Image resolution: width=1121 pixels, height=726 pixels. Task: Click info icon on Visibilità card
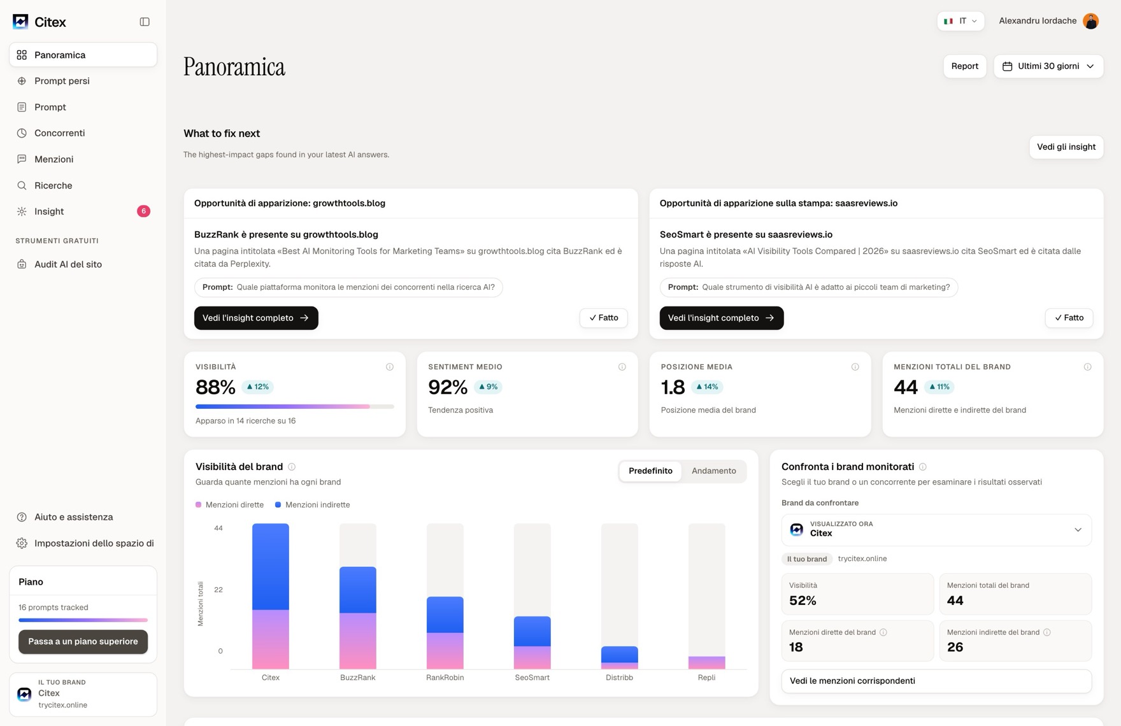tap(390, 367)
